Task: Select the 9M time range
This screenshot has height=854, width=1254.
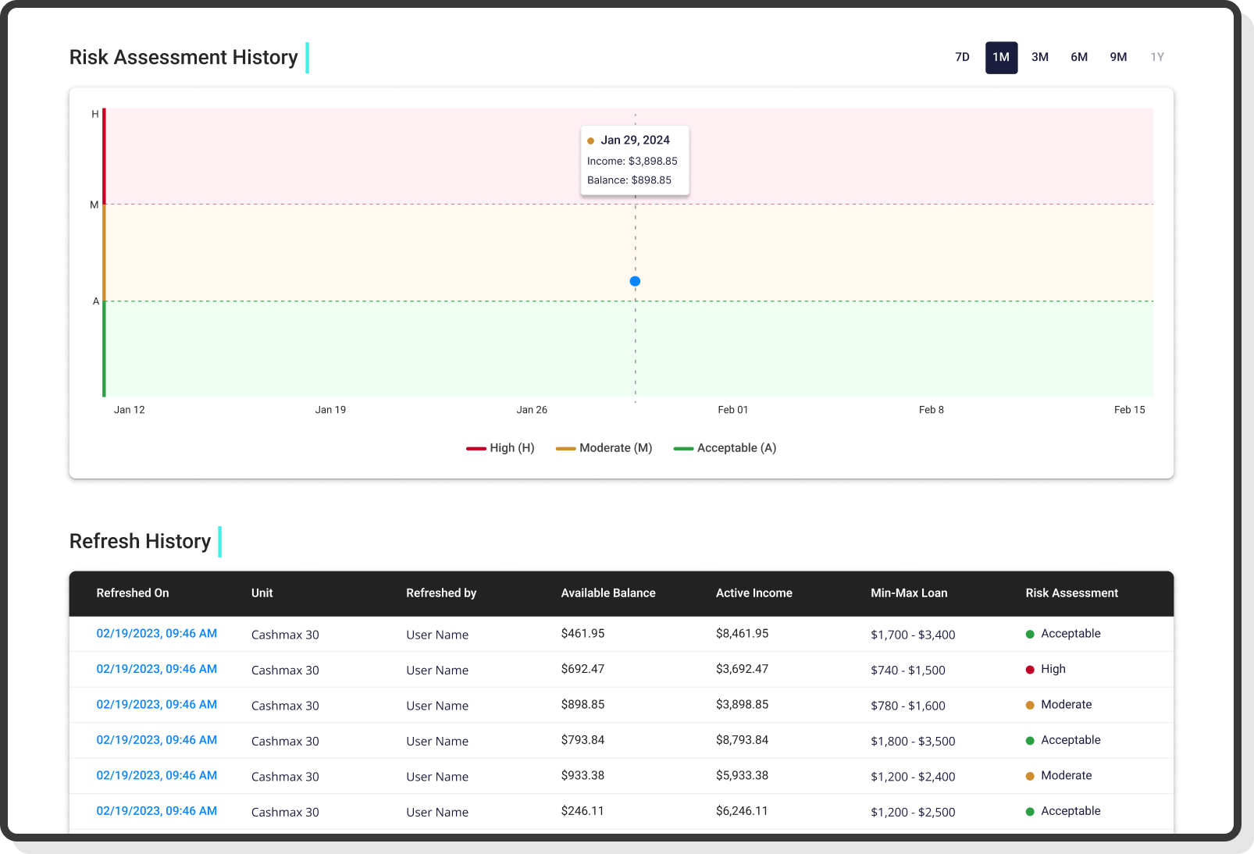Action: [1118, 57]
